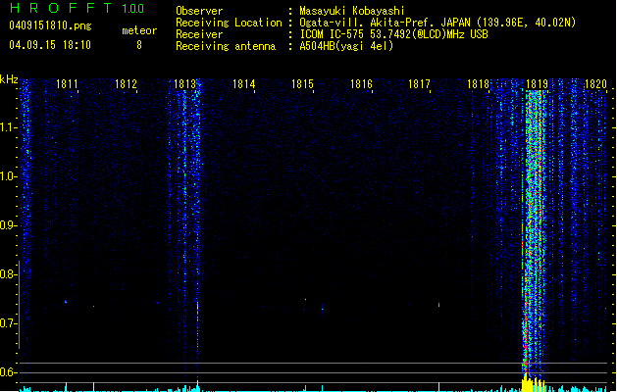
Task: Click the Receiving Location label
Action: pos(229,23)
